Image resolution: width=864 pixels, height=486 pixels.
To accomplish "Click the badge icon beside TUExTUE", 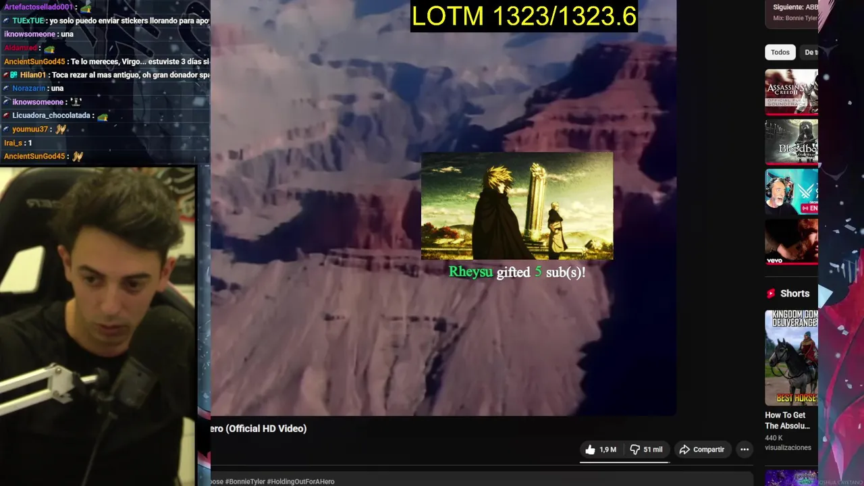I will (x=7, y=21).
